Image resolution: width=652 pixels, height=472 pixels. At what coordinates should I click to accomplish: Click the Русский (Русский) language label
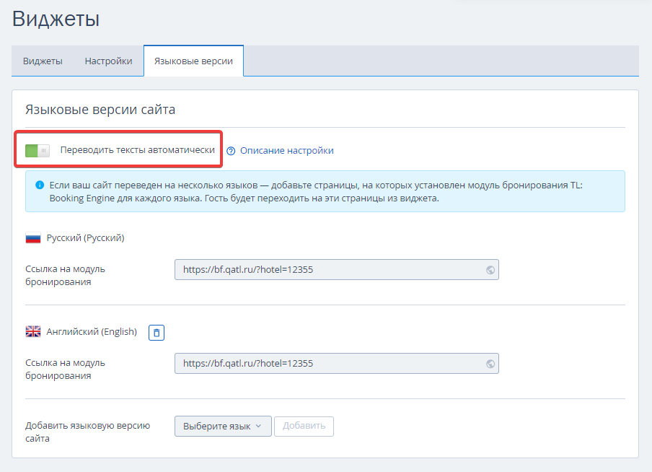click(85, 238)
